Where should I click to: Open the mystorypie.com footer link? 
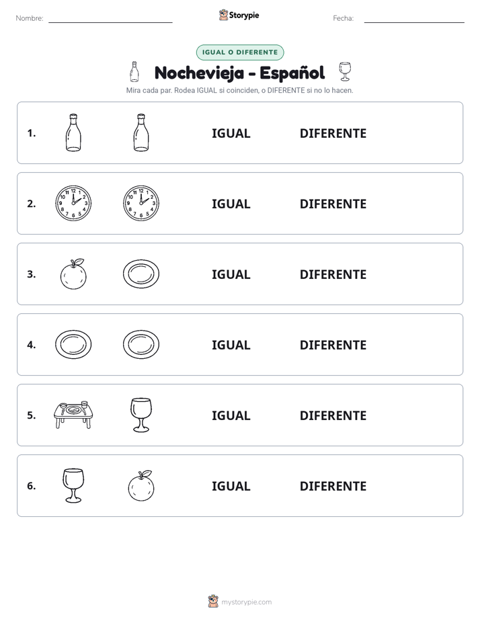[246, 602]
